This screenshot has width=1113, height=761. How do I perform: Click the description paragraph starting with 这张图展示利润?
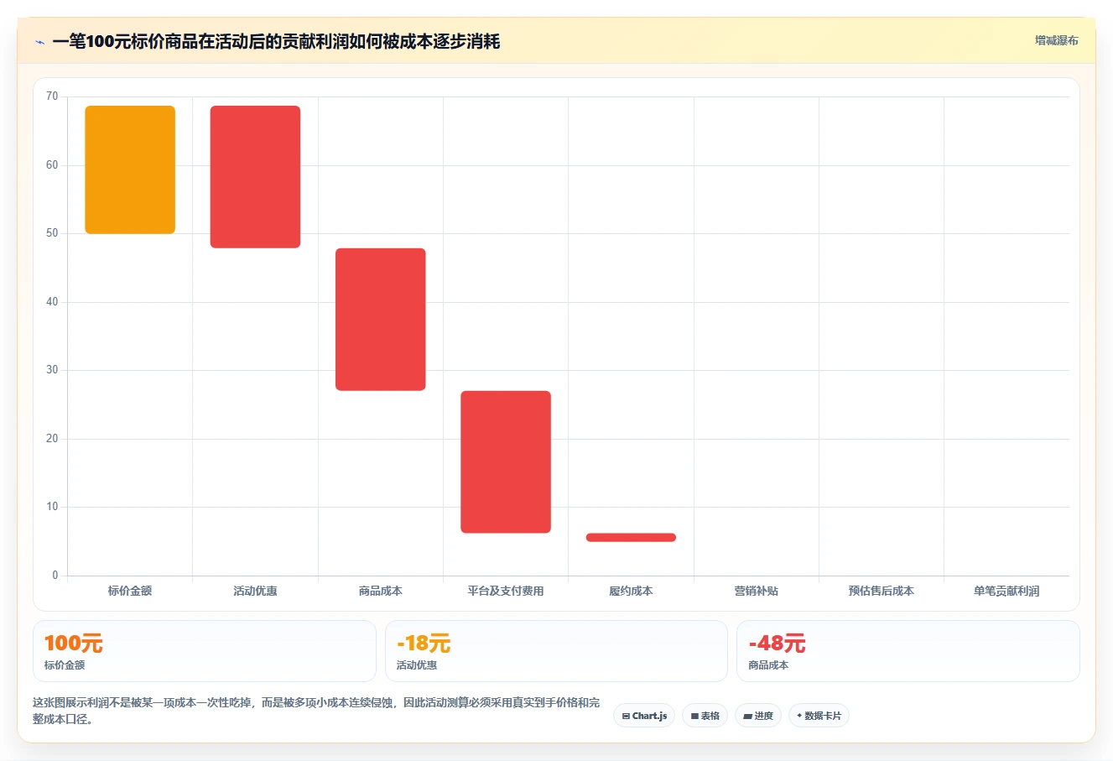click(x=316, y=711)
